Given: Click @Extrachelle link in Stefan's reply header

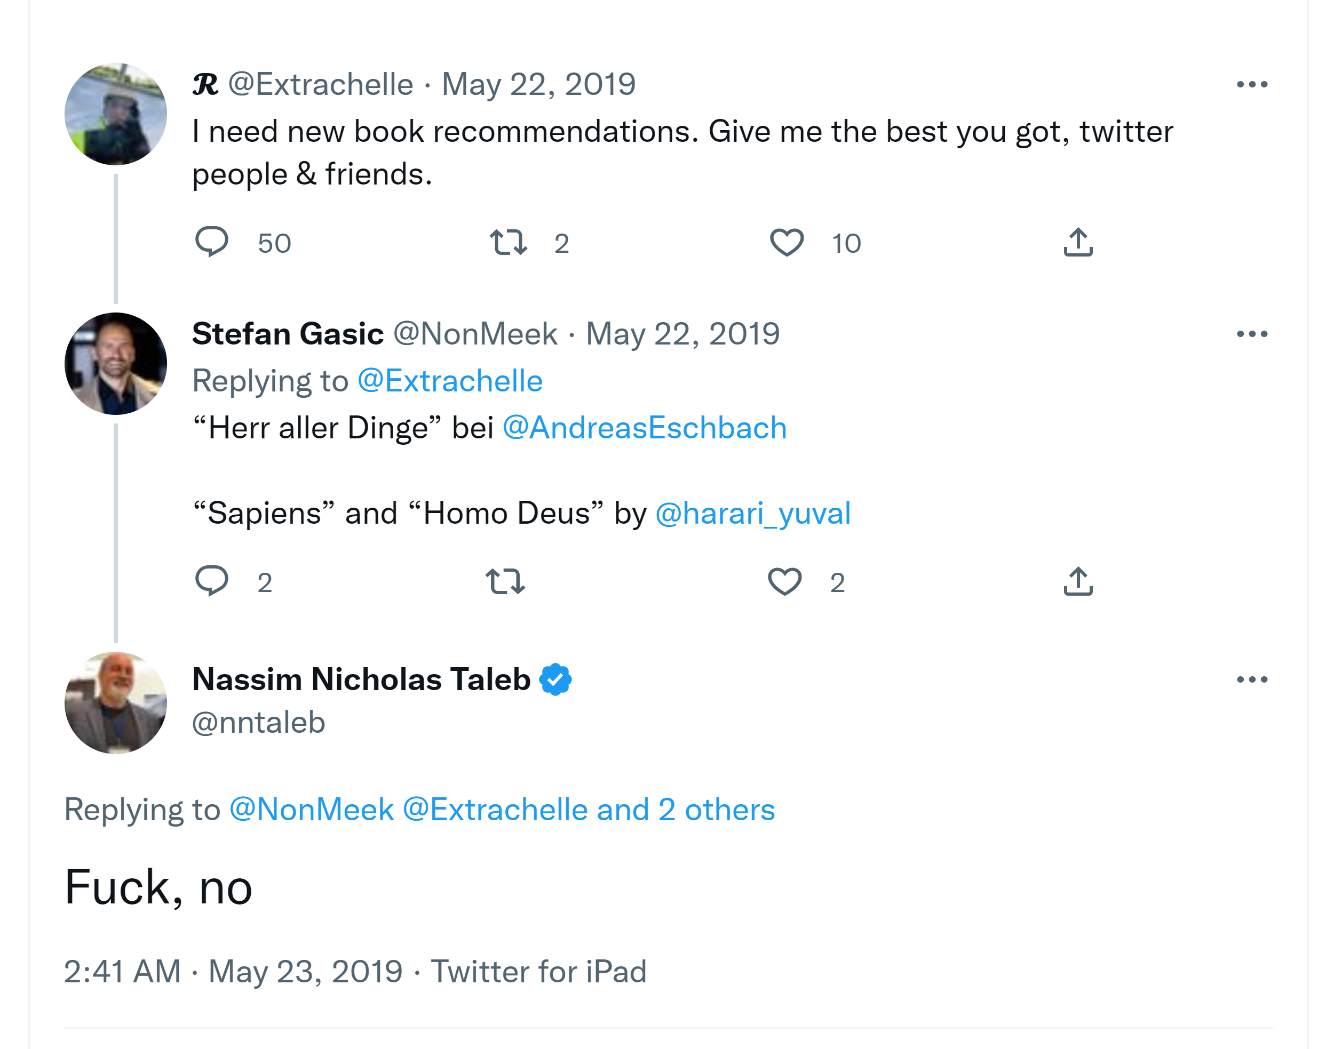Looking at the screenshot, I should click(x=450, y=381).
